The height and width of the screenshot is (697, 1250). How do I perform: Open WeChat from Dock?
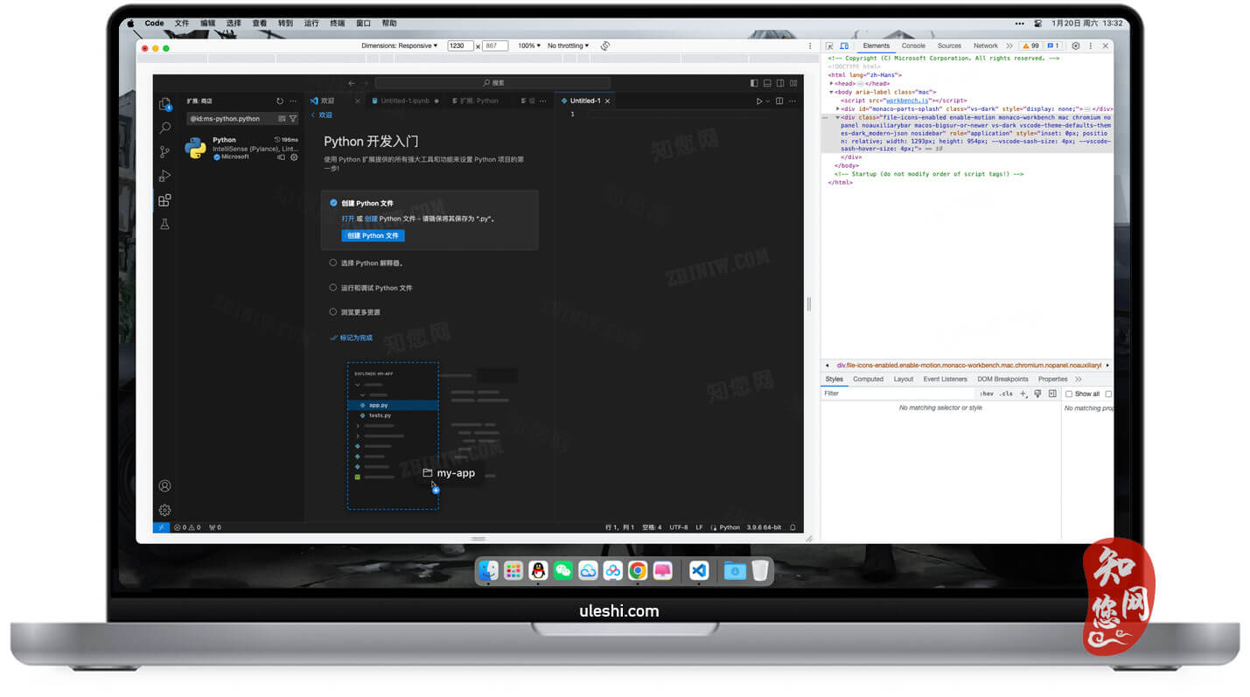563,570
